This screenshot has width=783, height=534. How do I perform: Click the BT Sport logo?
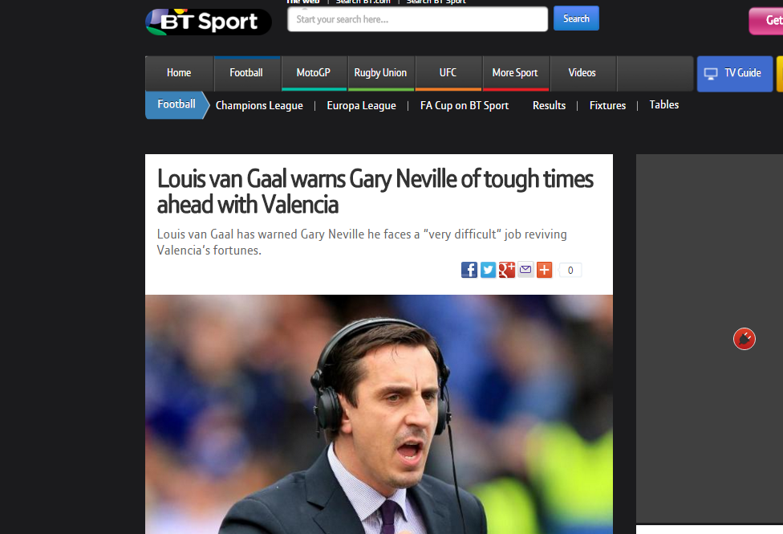209,22
